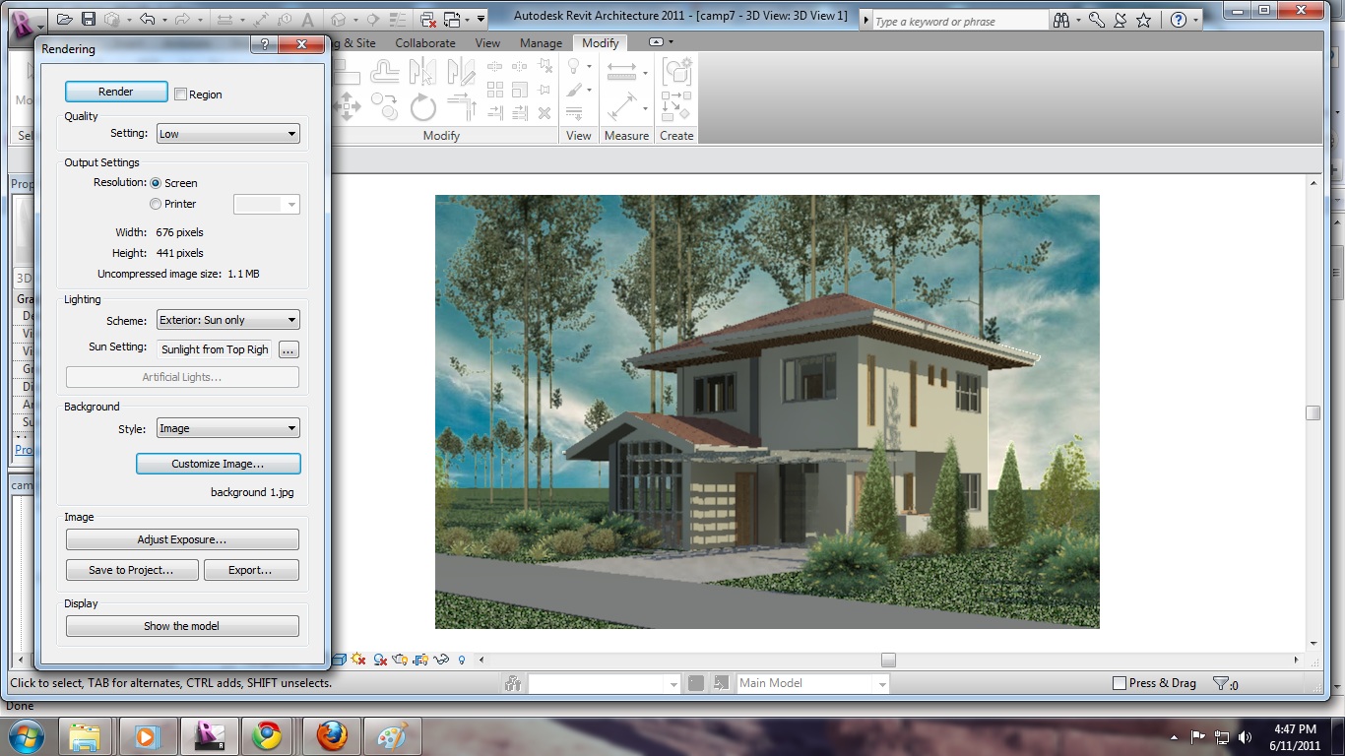Open the Manage ribbon tab

(x=541, y=43)
